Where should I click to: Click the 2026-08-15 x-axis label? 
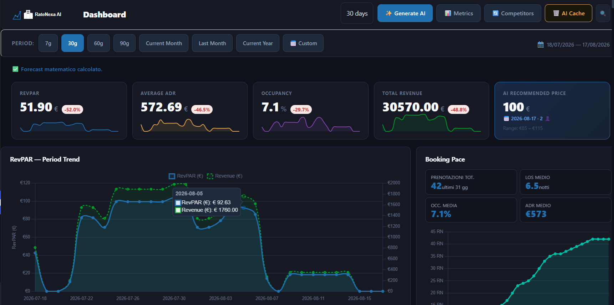pyautogui.click(x=360, y=298)
